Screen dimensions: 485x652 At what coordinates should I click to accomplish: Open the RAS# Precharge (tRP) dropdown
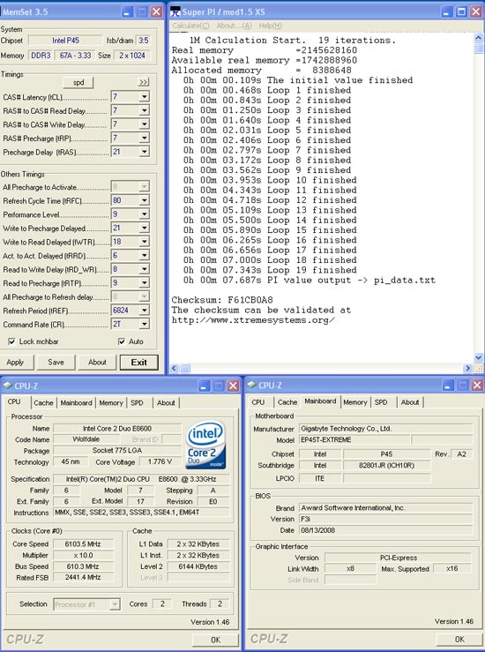tap(145, 138)
